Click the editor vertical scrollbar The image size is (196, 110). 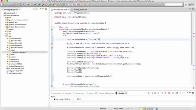(192, 39)
